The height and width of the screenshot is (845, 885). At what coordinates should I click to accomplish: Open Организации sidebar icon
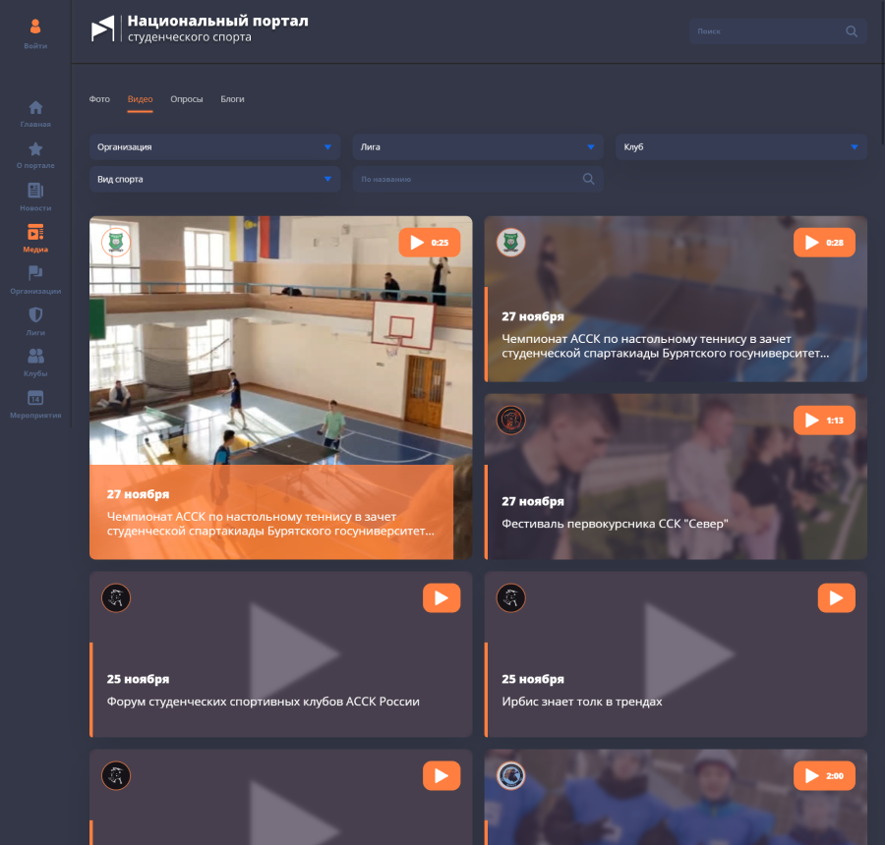(x=35, y=273)
